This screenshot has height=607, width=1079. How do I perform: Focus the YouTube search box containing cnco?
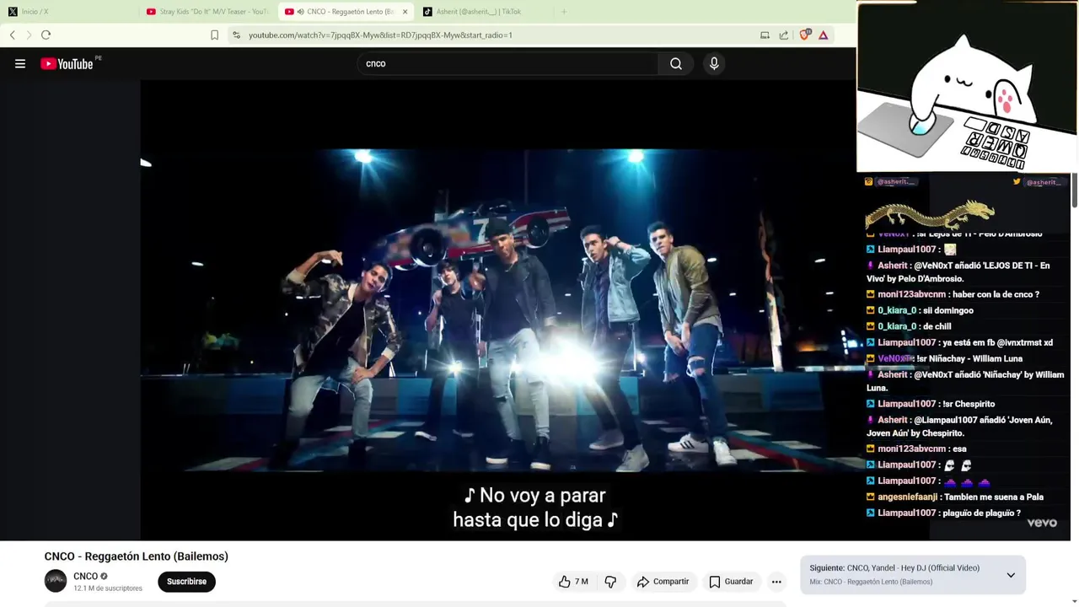(x=508, y=63)
